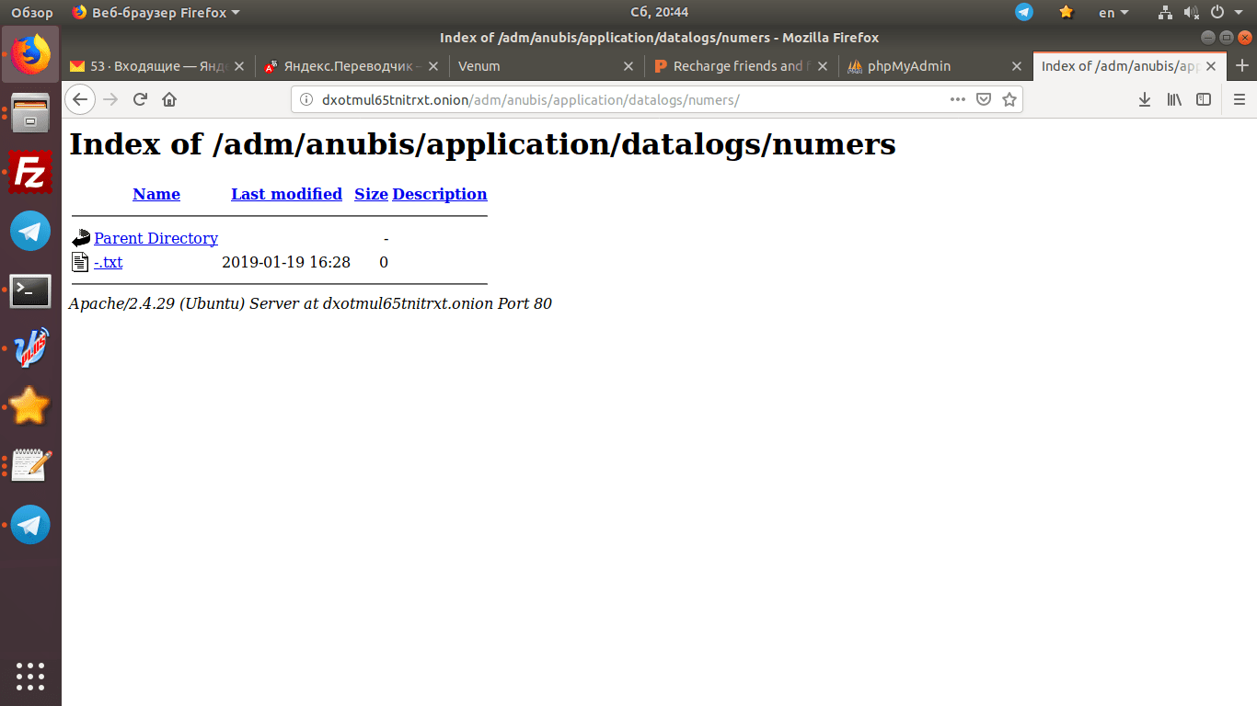
Task: Save the page to Pocket
Action: coord(984,99)
